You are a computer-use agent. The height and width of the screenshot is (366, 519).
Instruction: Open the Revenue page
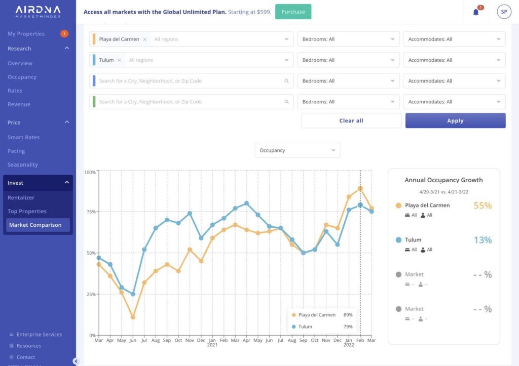point(19,104)
